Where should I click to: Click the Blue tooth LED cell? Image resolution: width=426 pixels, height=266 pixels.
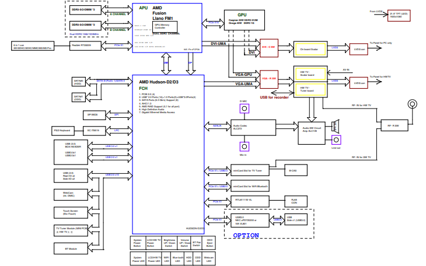[x=177, y=258]
